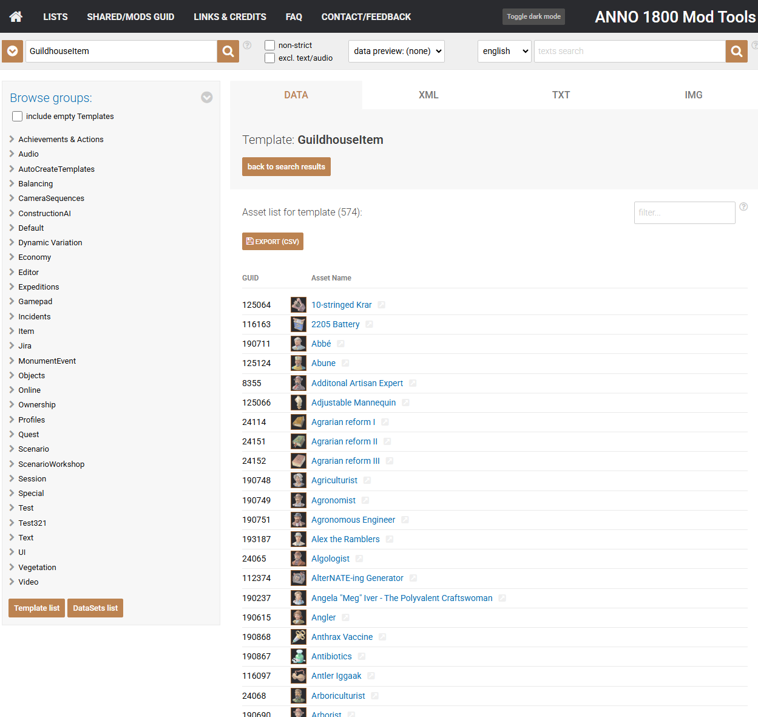Switch to the XML tab

pos(428,95)
